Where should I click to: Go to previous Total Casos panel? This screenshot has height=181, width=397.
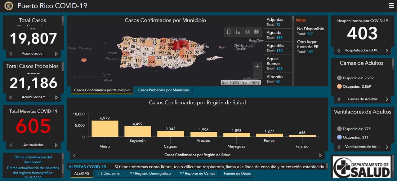[11, 54]
